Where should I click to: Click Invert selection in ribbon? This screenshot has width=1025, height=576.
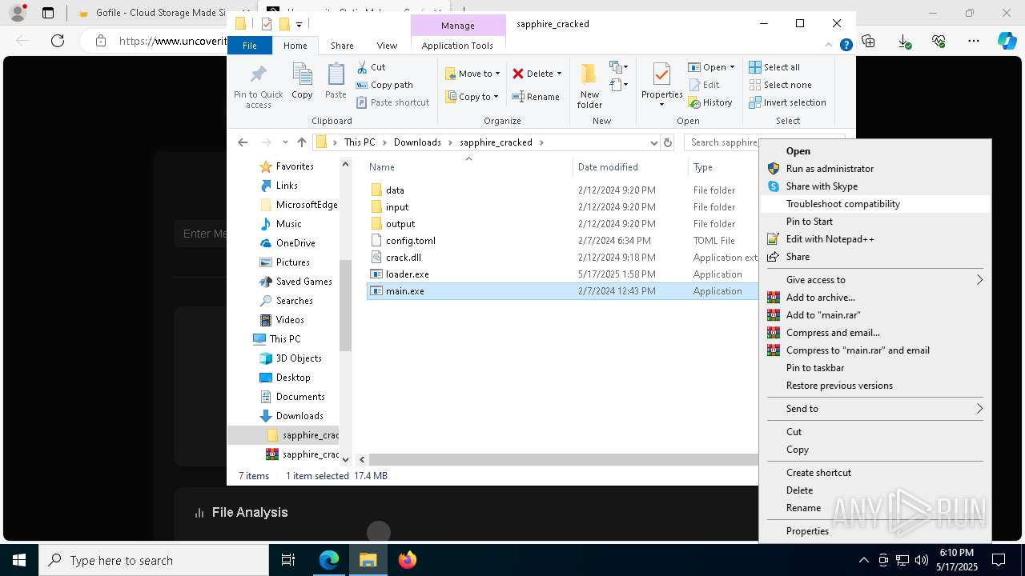[x=788, y=102]
